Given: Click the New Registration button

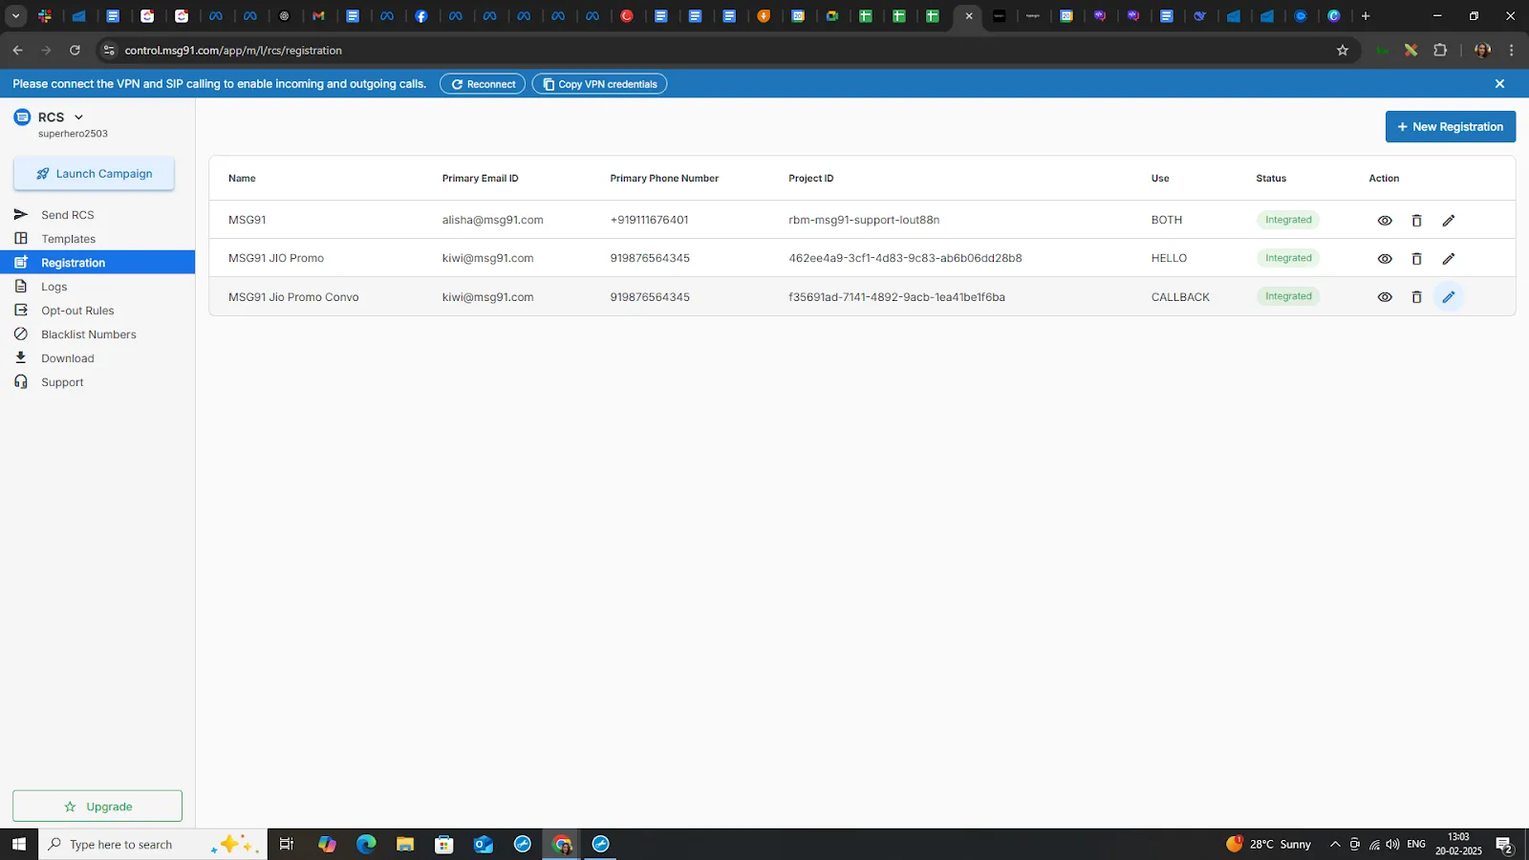Looking at the screenshot, I should pyautogui.click(x=1451, y=126).
